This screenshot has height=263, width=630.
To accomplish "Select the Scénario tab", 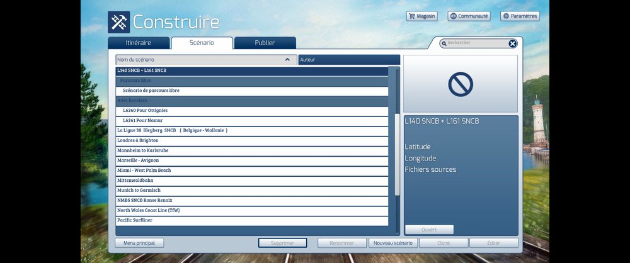I will pyautogui.click(x=202, y=43).
